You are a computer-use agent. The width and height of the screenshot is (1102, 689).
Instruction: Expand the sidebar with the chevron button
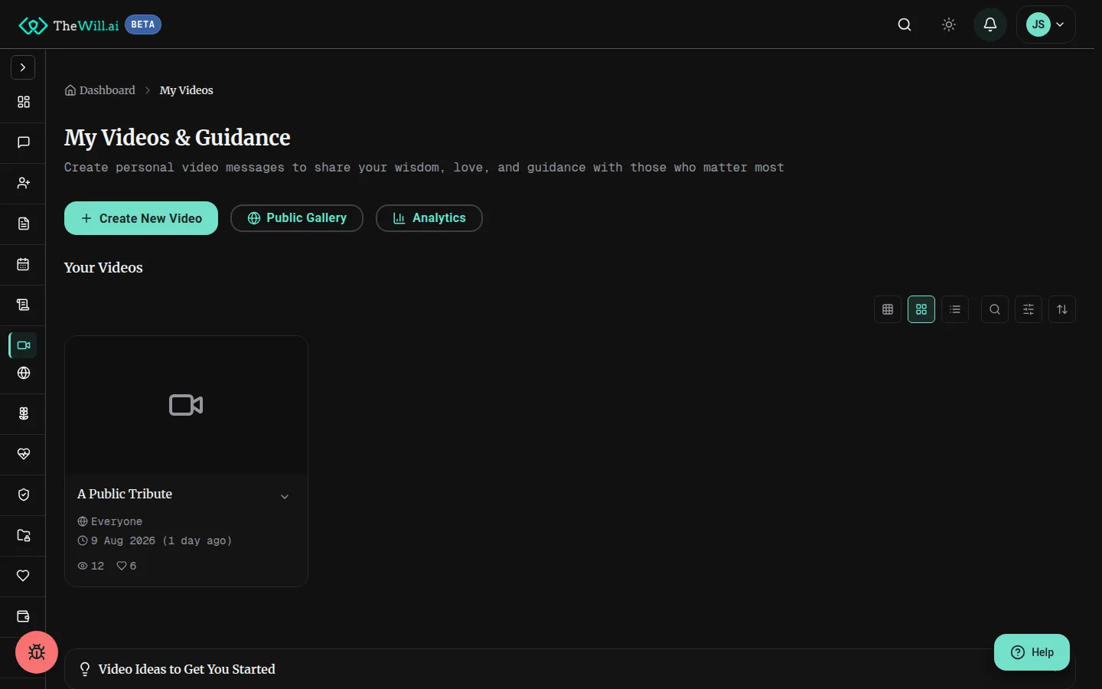pyautogui.click(x=23, y=67)
